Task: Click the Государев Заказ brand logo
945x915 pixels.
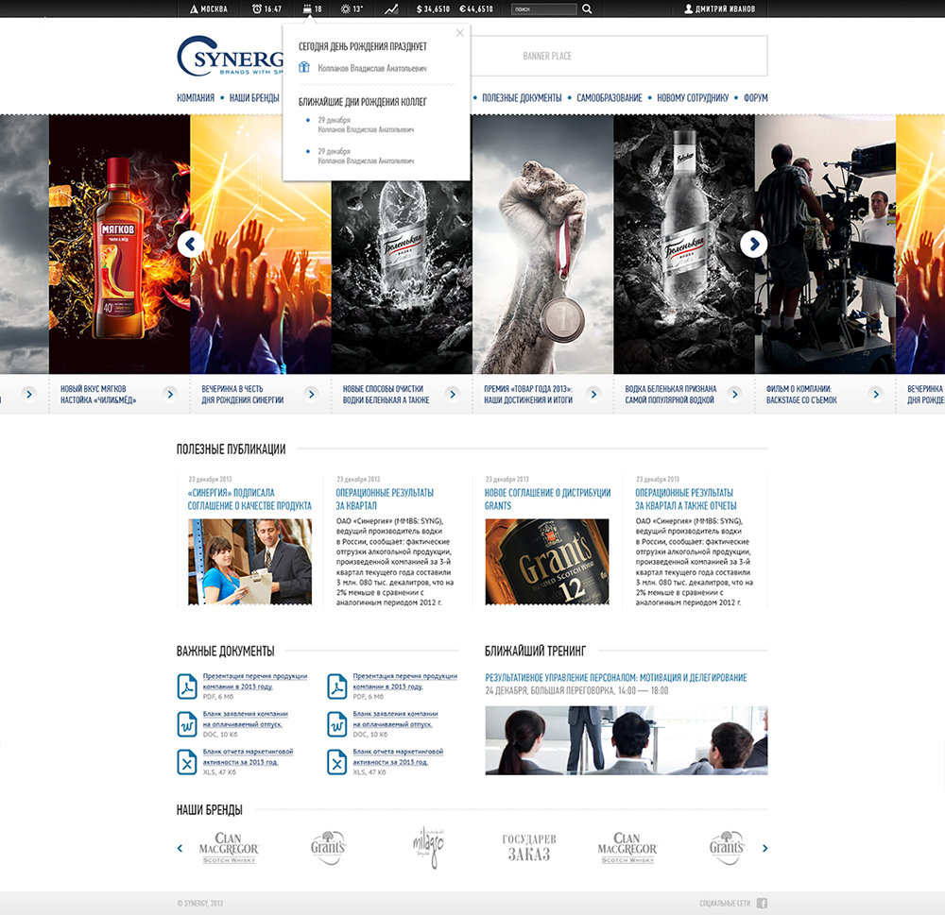Action: click(528, 848)
